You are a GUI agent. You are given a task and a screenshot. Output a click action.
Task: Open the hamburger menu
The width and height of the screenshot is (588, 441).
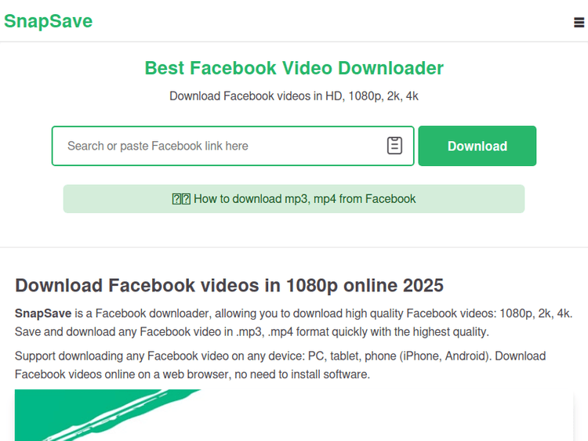point(579,23)
